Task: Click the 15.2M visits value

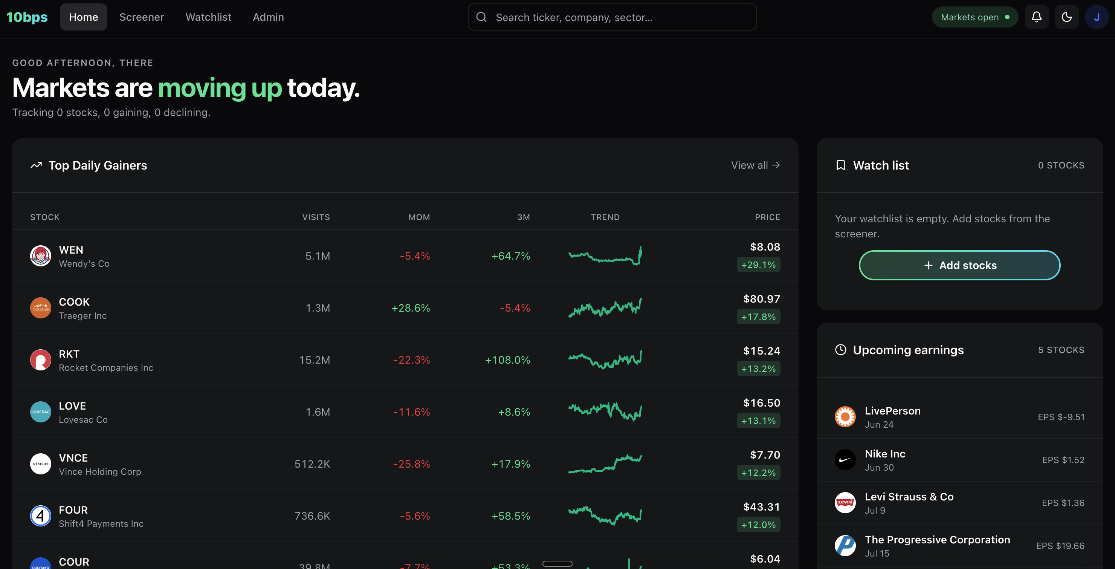Action: 314,360
